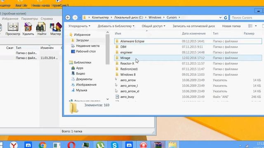Select Компьютер in the address breadcrumb

[x=100, y=17]
